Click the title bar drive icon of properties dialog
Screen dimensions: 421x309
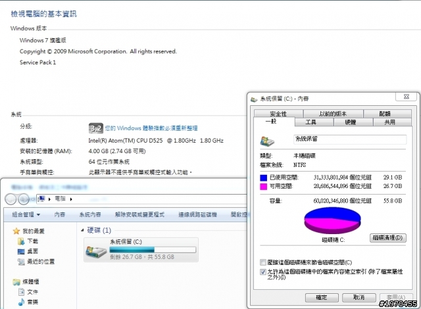pyautogui.click(x=254, y=99)
